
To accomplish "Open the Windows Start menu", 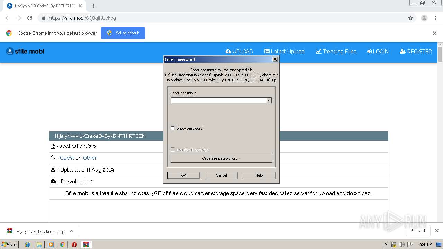I will click(x=9, y=244).
